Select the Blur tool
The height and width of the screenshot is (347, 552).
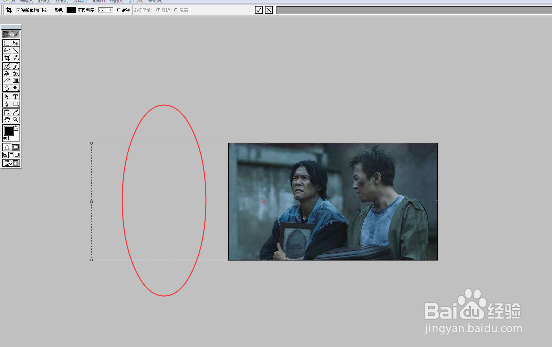[7, 88]
